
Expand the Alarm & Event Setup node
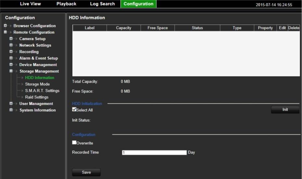[x=11, y=58]
